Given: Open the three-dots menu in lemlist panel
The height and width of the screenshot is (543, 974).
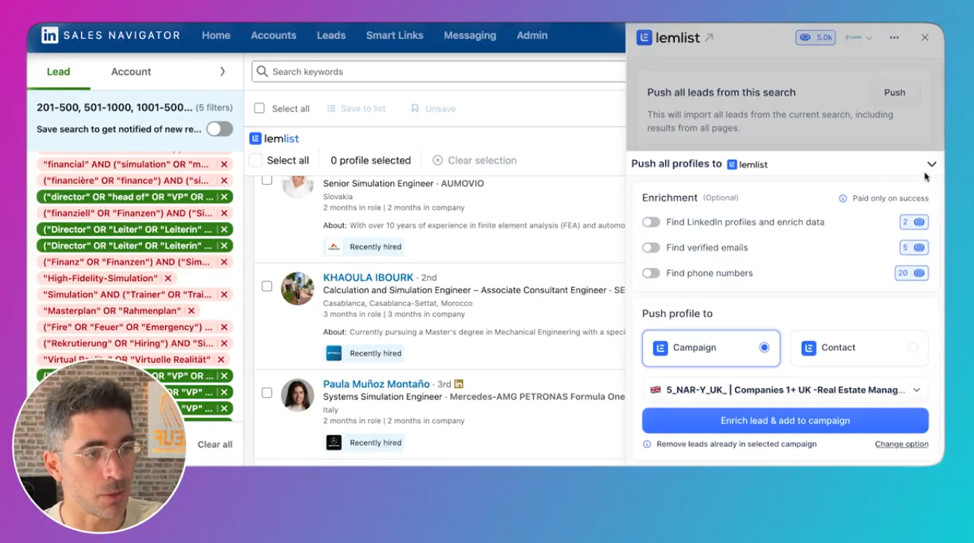Looking at the screenshot, I should coord(894,37).
